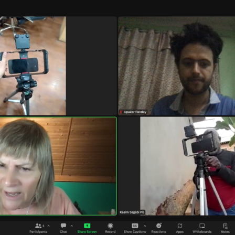Start recording with the Record icon
The image size is (235, 235).
coord(110,226)
